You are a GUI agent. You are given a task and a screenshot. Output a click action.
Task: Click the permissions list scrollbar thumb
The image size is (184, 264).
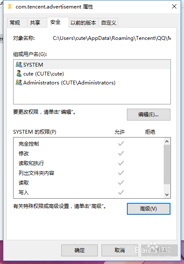pos(167,164)
